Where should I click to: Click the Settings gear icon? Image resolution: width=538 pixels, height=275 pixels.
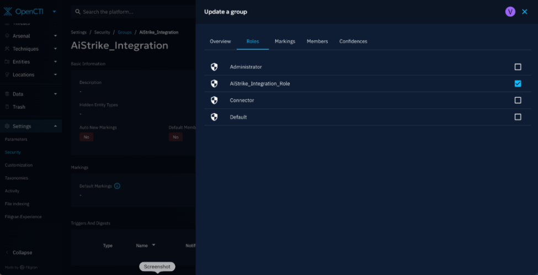[7, 126]
